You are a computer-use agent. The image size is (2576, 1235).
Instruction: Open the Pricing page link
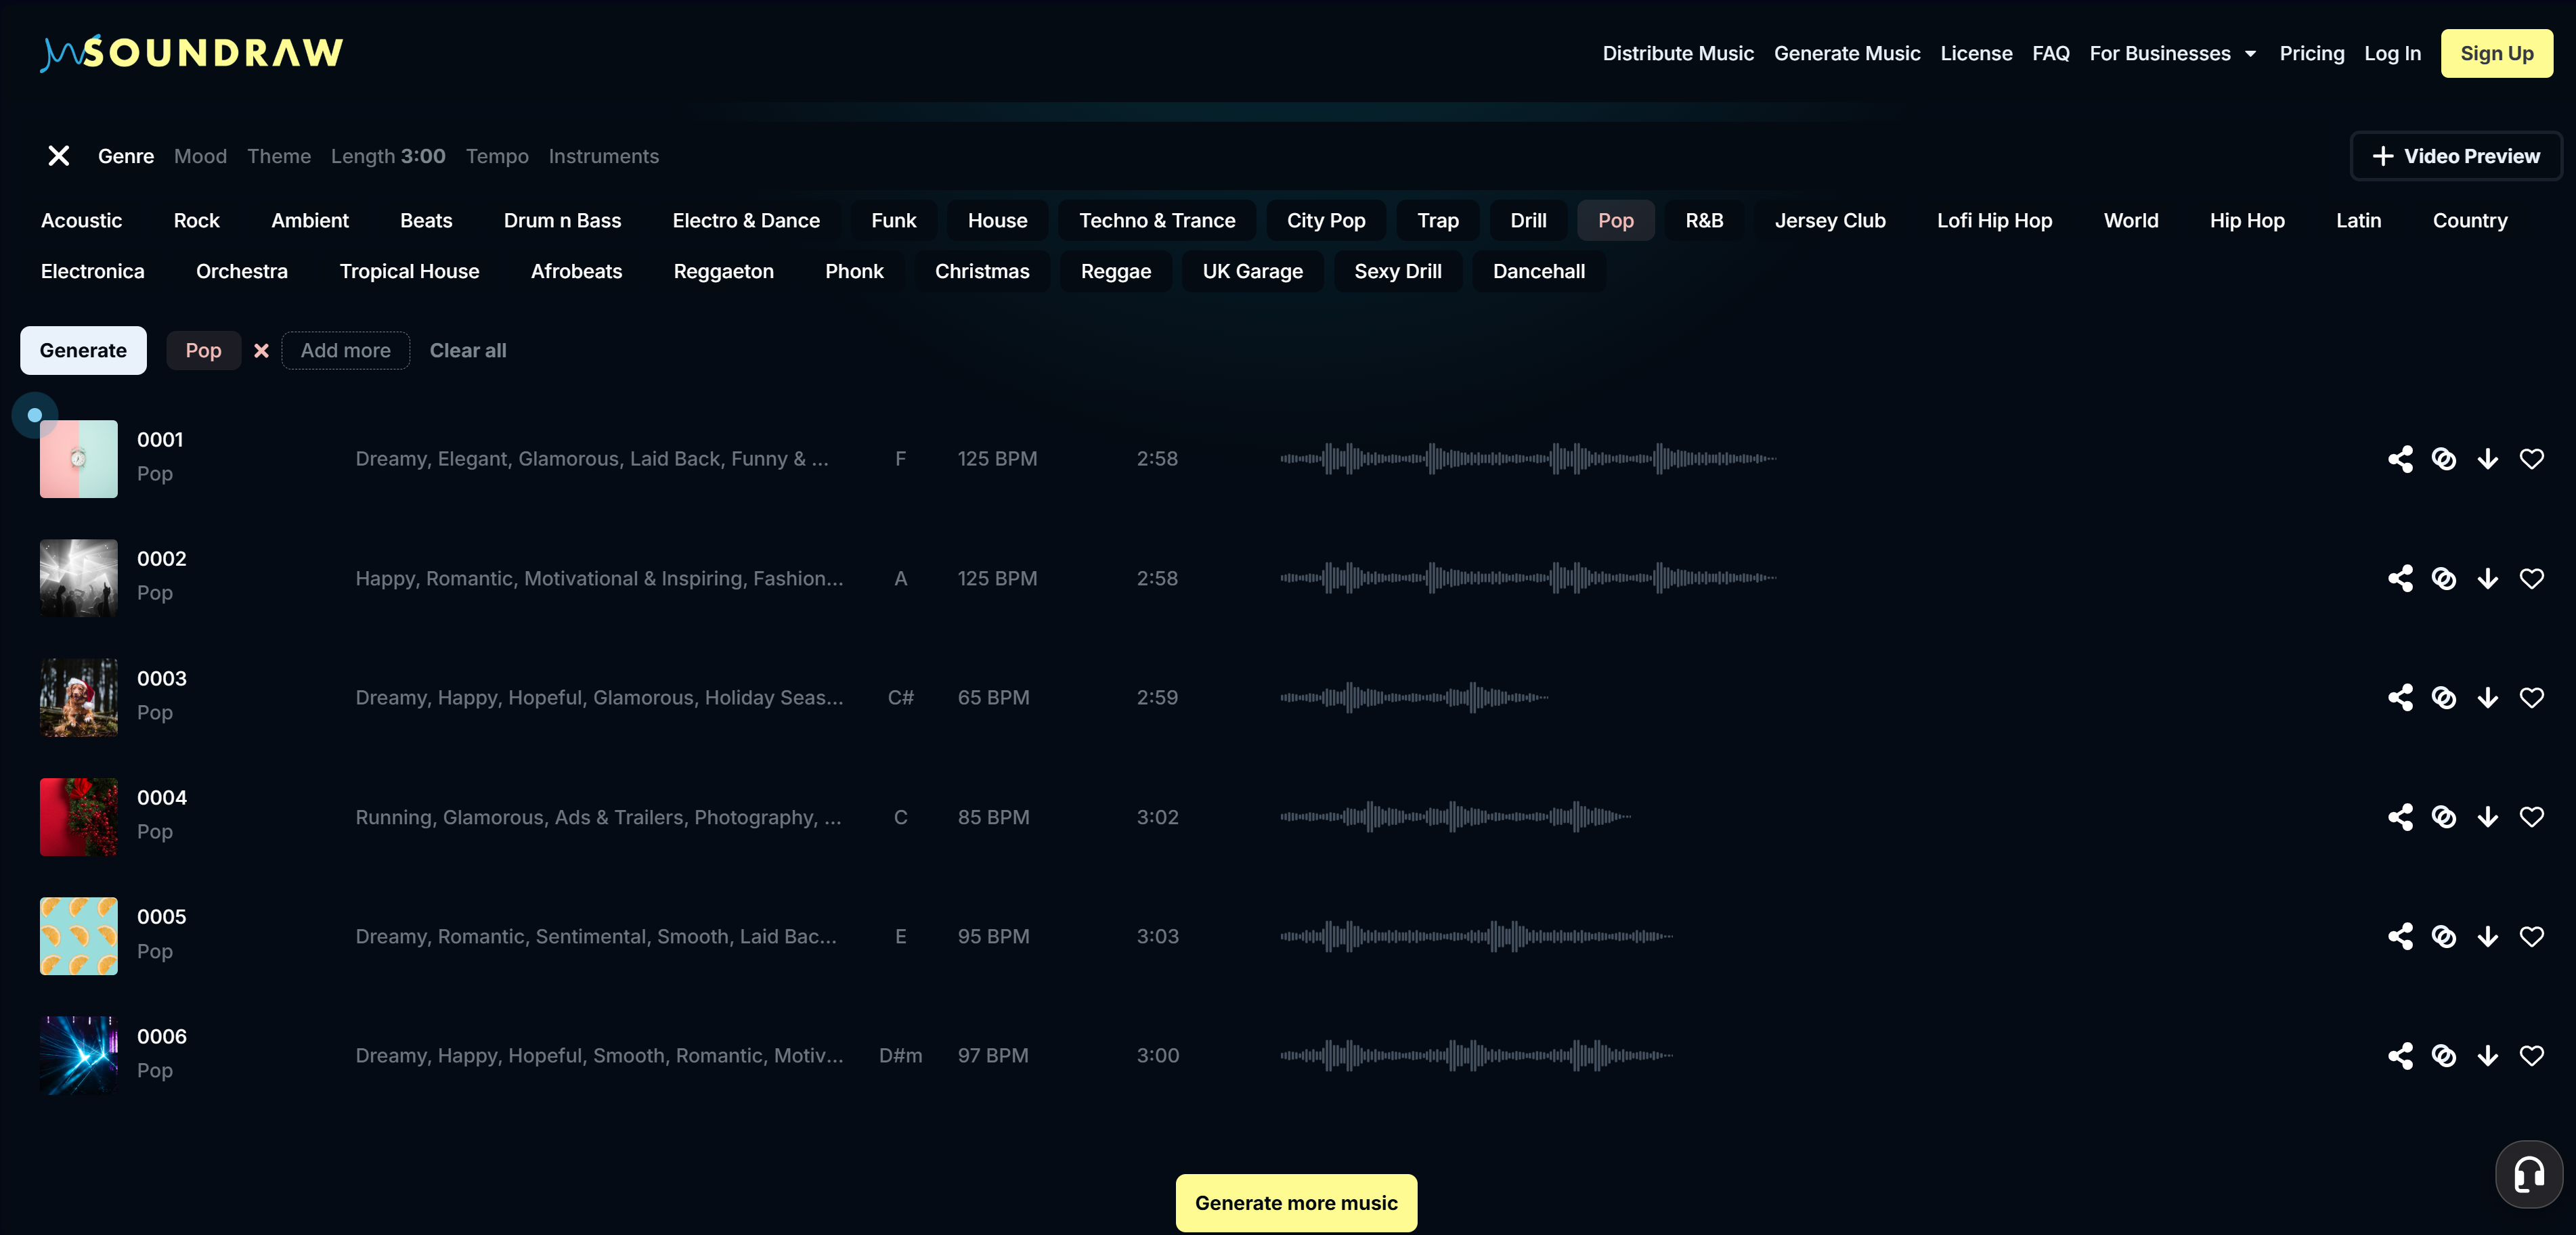point(2312,53)
